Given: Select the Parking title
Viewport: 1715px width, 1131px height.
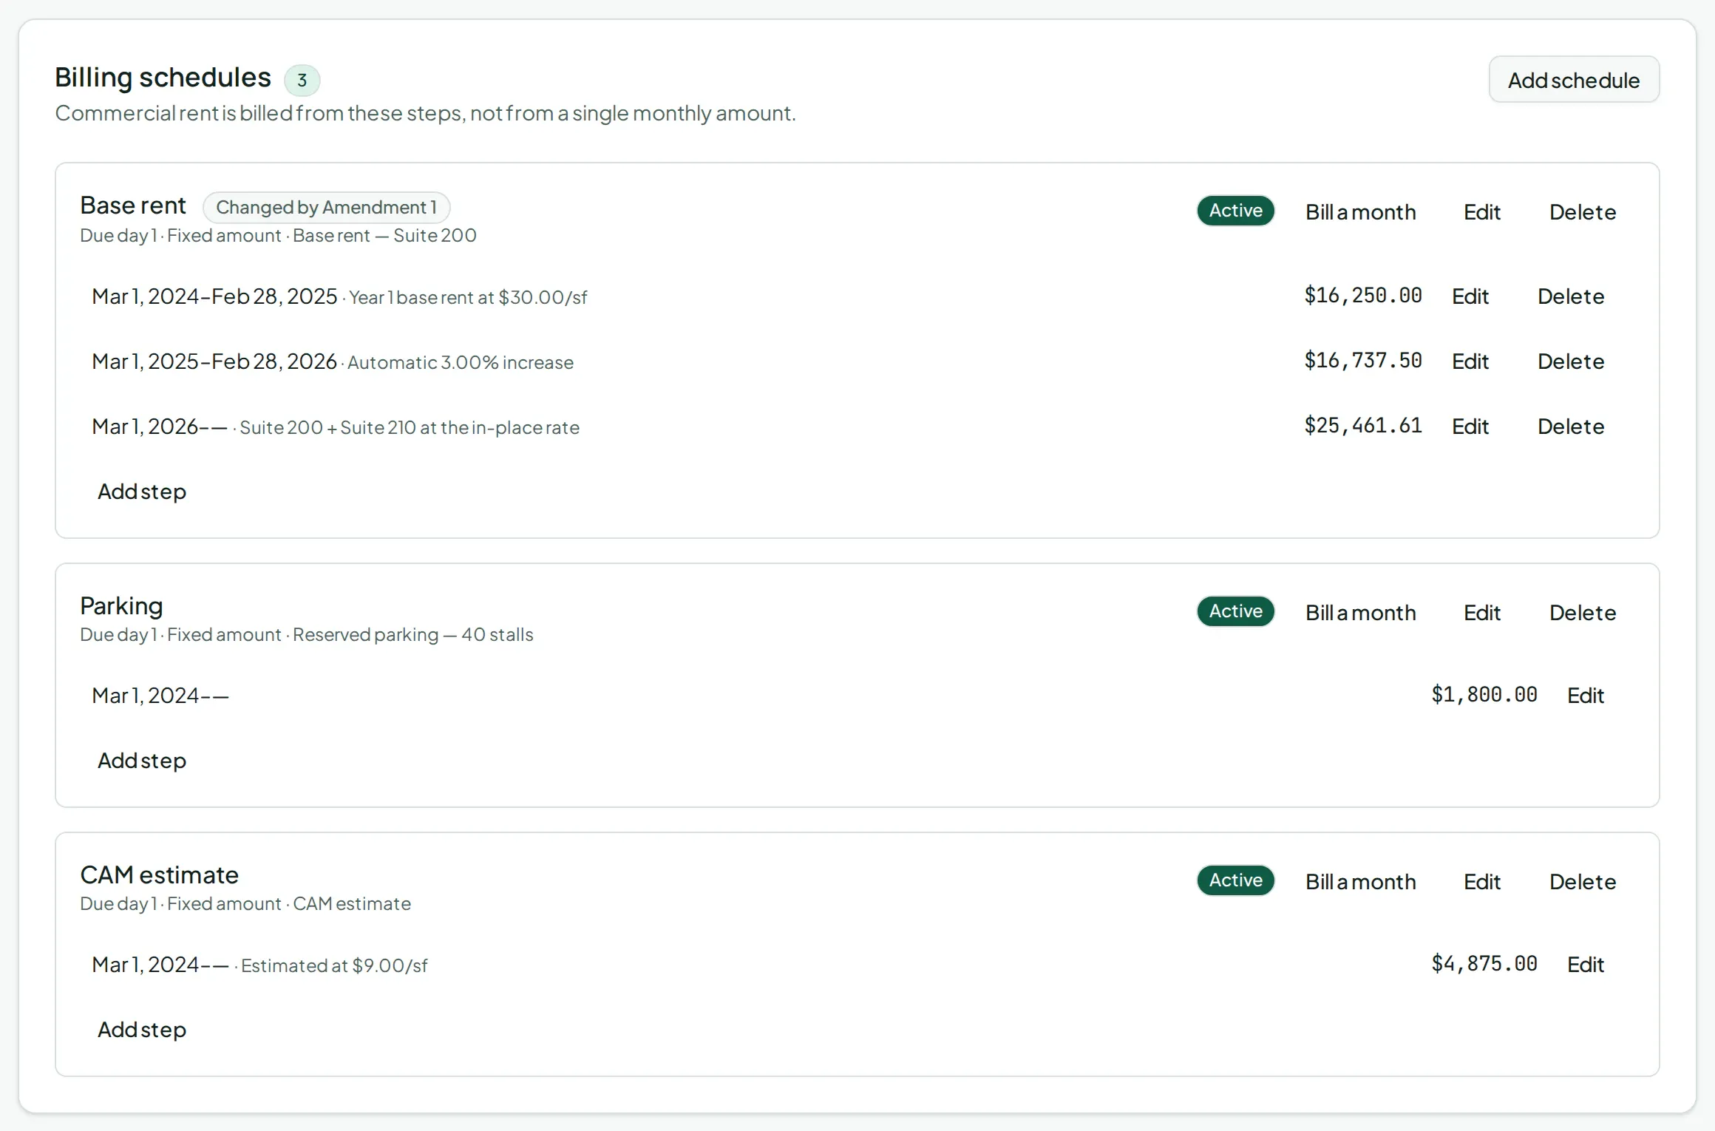Looking at the screenshot, I should [x=121, y=606].
